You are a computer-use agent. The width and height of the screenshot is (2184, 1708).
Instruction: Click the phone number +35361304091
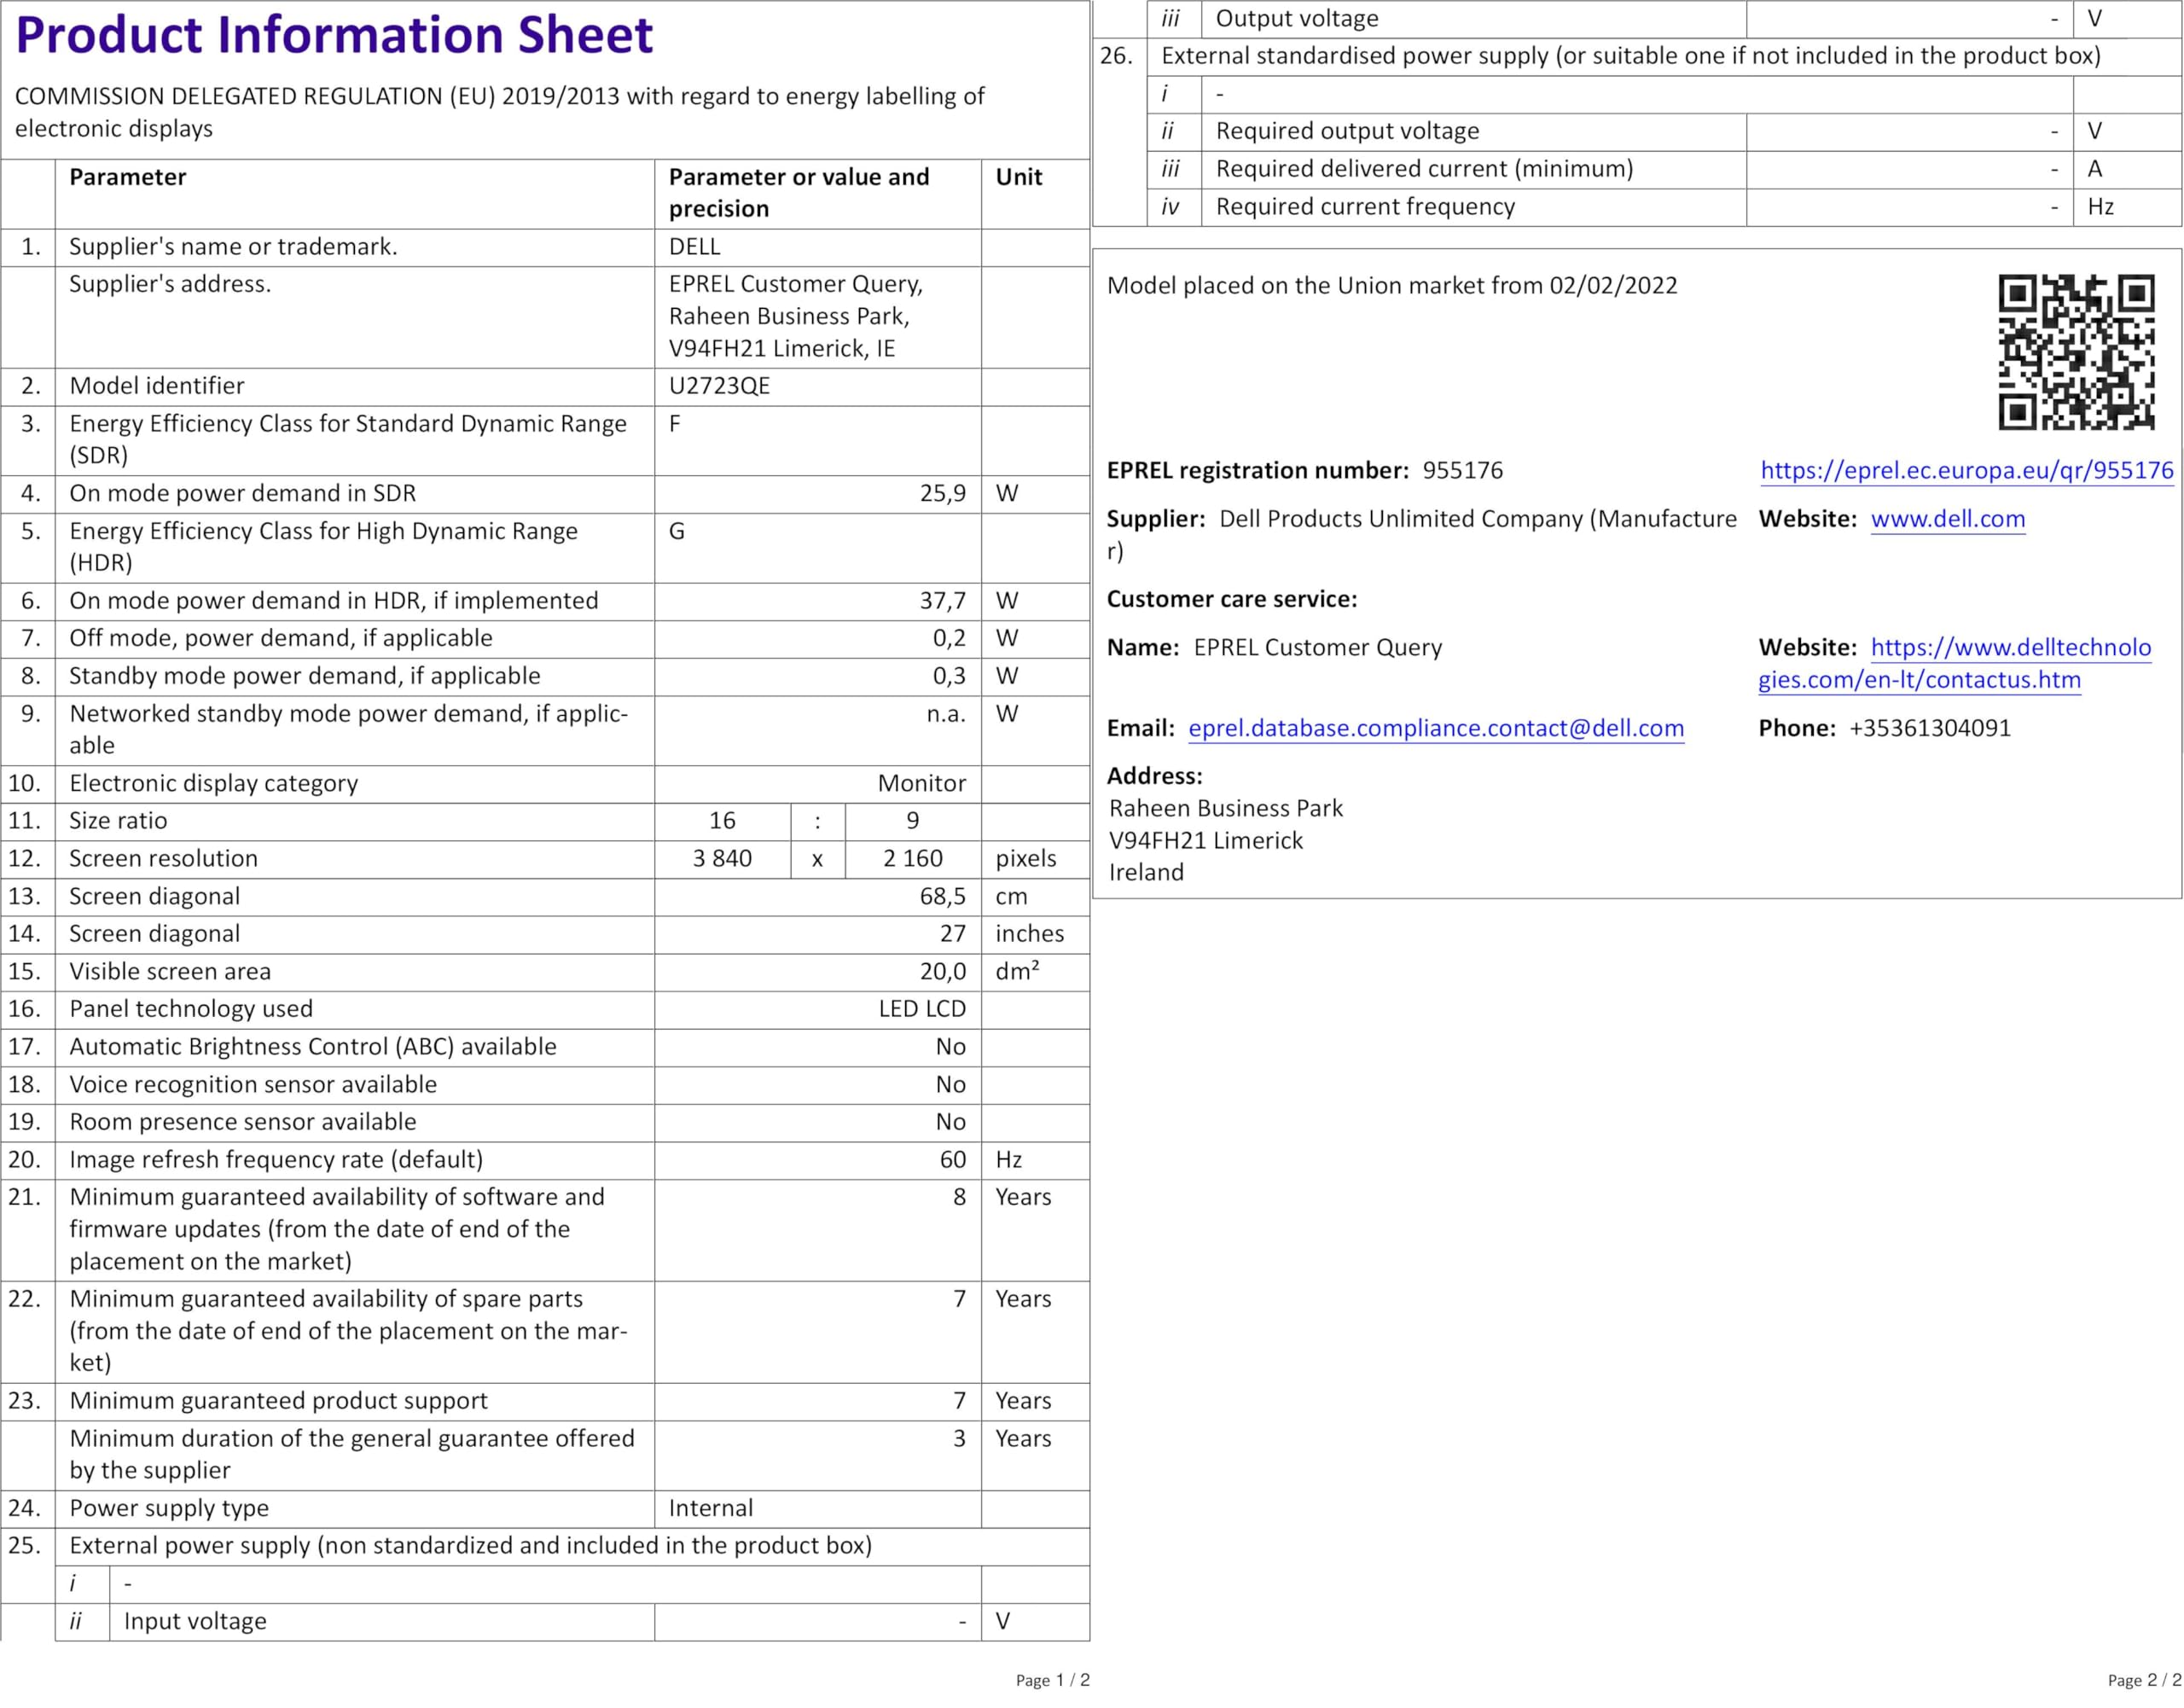point(1929,728)
